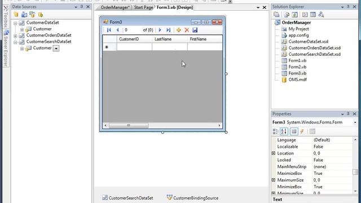The height and width of the screenshot is (203, 361).
Task: Select Form2.vb in Solution Explorer
Action: (x=297, y=67)
